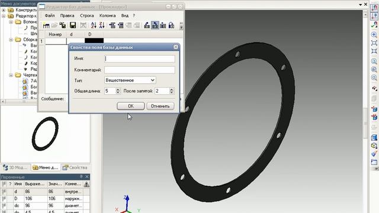The width and height of the screenshot is (379, 213).
Task: Click the warning triangle column header
Action: point(86,185)
